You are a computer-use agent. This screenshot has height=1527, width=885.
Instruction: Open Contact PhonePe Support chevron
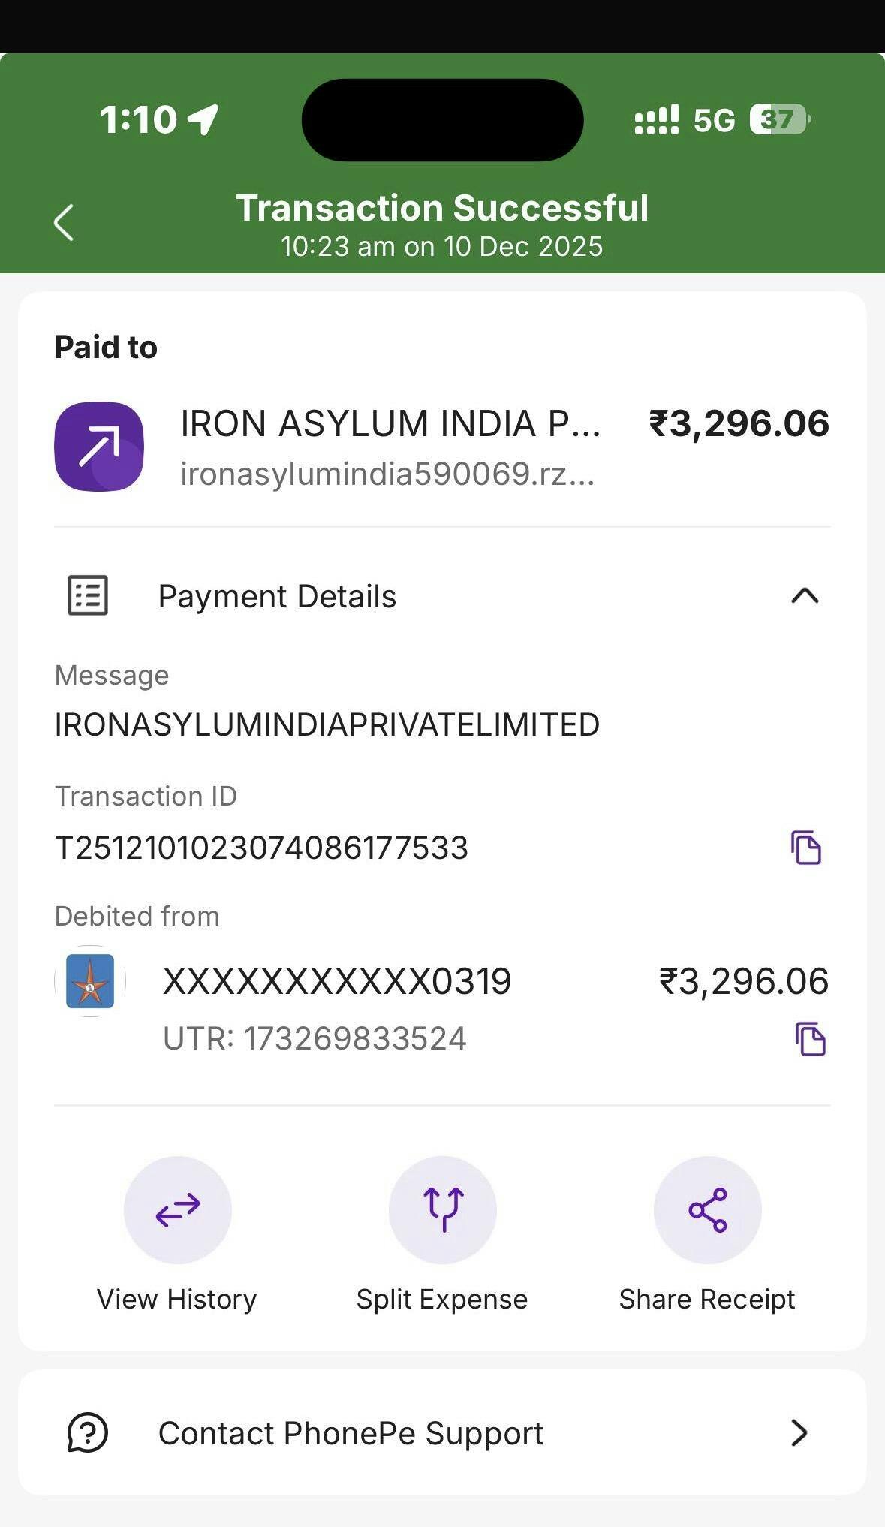point(799,1432)
